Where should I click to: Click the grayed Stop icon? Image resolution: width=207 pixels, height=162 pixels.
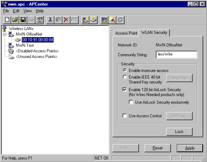(120, 20)
